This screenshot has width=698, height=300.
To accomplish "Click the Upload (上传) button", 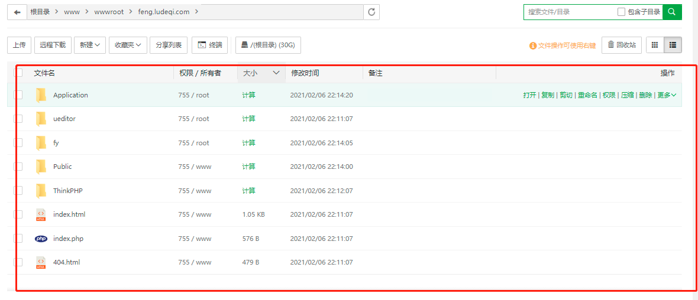I will point(19,45).
